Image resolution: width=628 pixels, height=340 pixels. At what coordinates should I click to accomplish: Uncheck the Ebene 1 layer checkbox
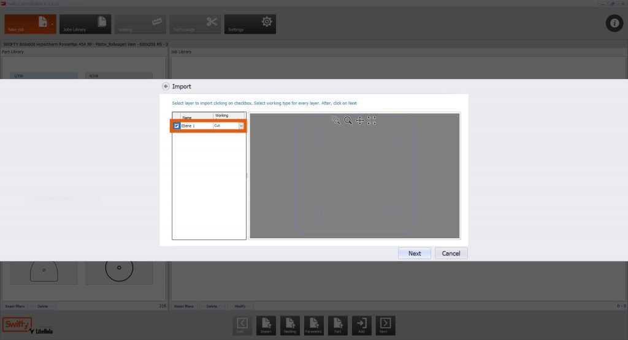(x=177, y=126)
